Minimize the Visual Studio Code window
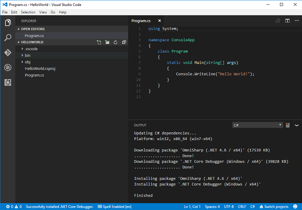 268,4
